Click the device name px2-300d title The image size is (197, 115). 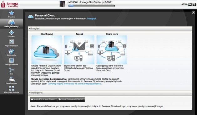[x=90, y=2]
